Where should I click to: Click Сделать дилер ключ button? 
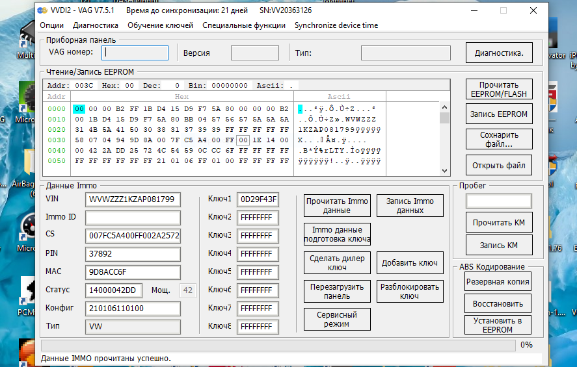(337, 262)
